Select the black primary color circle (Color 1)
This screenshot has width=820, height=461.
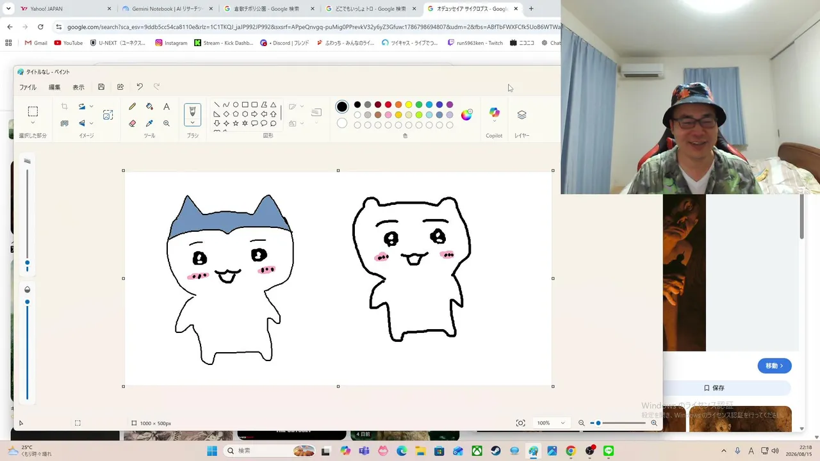click(x=342, y=106)
